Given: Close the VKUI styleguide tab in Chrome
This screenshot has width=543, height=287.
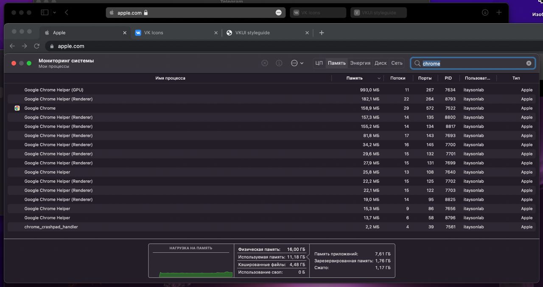Looking at the screenshot, I should (308, 33).
